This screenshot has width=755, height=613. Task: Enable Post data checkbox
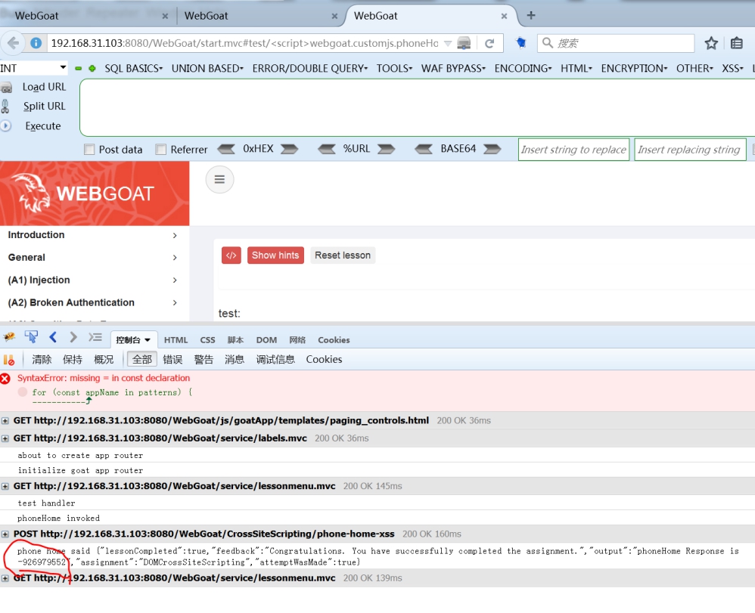tap(89, 150)
